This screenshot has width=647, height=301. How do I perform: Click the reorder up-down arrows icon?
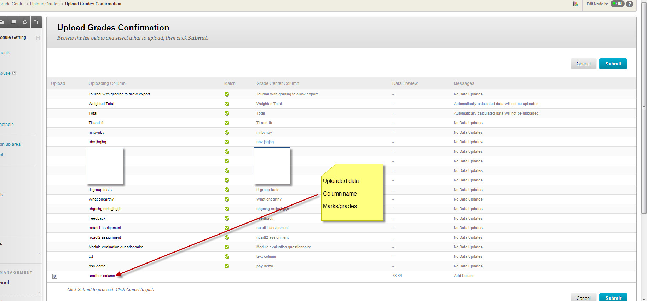36,22
